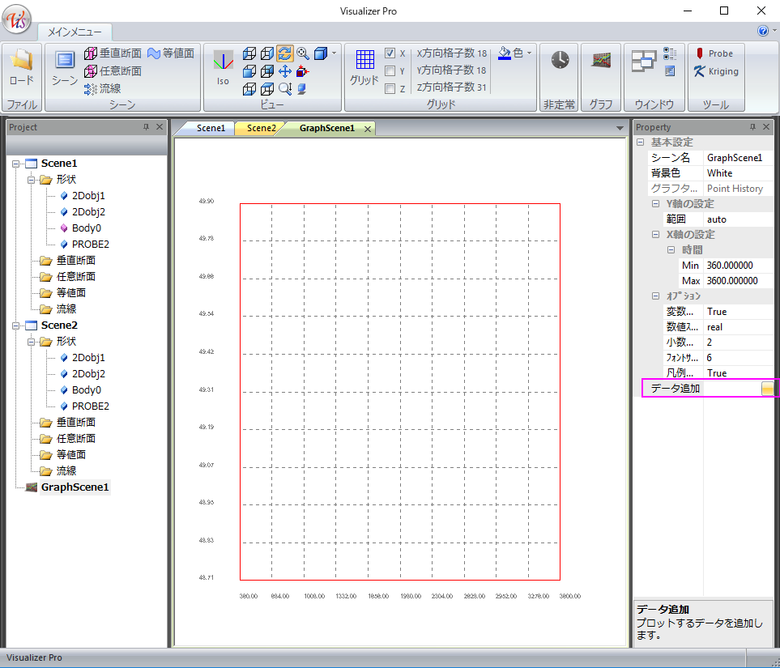Open the 色 color dropdown
Viewport: 780px width, 668px height.
point(529,53)
